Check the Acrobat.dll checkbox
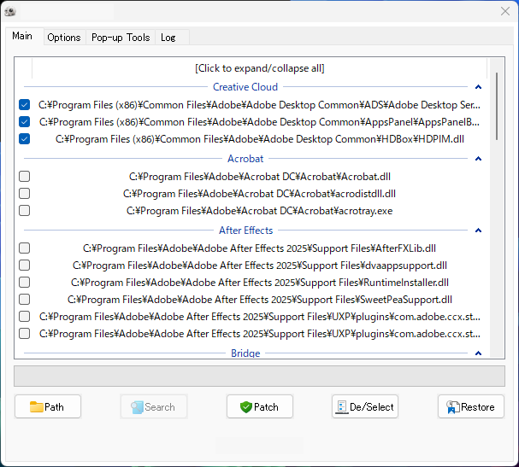Image resolution: width=519 pixels, height=467 pixels. click(25, 177)
